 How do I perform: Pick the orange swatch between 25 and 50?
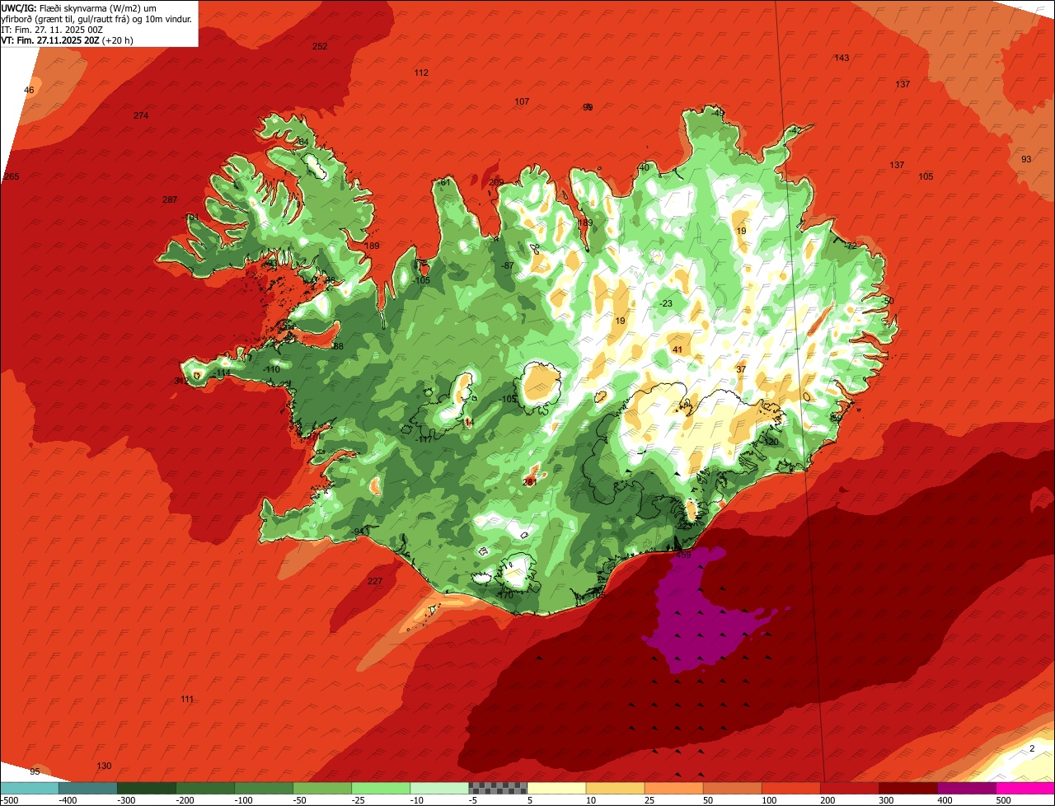tap(673, 787)
